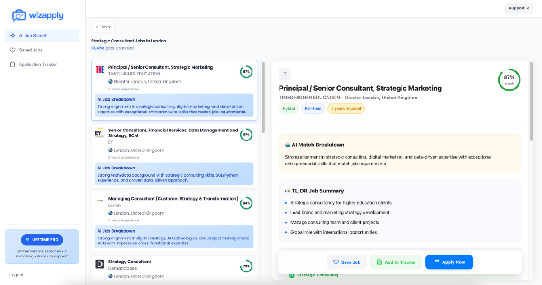
Task: Save this job with Save Job button
Action: click(x=347, y=262)
